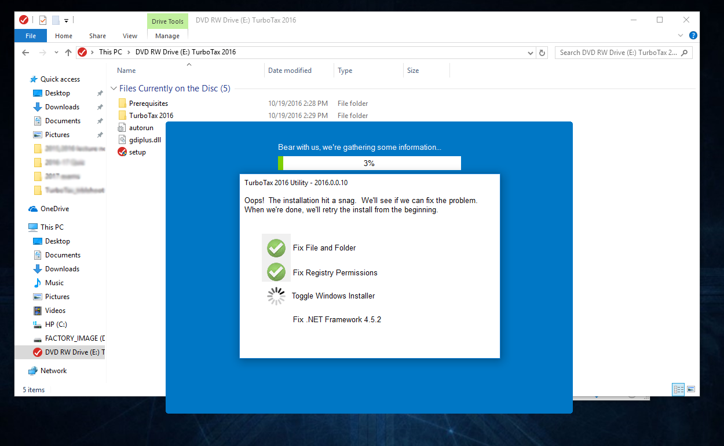Open Downloads under Quick access
Screen dimensions: 724x446
pos(62,107)
